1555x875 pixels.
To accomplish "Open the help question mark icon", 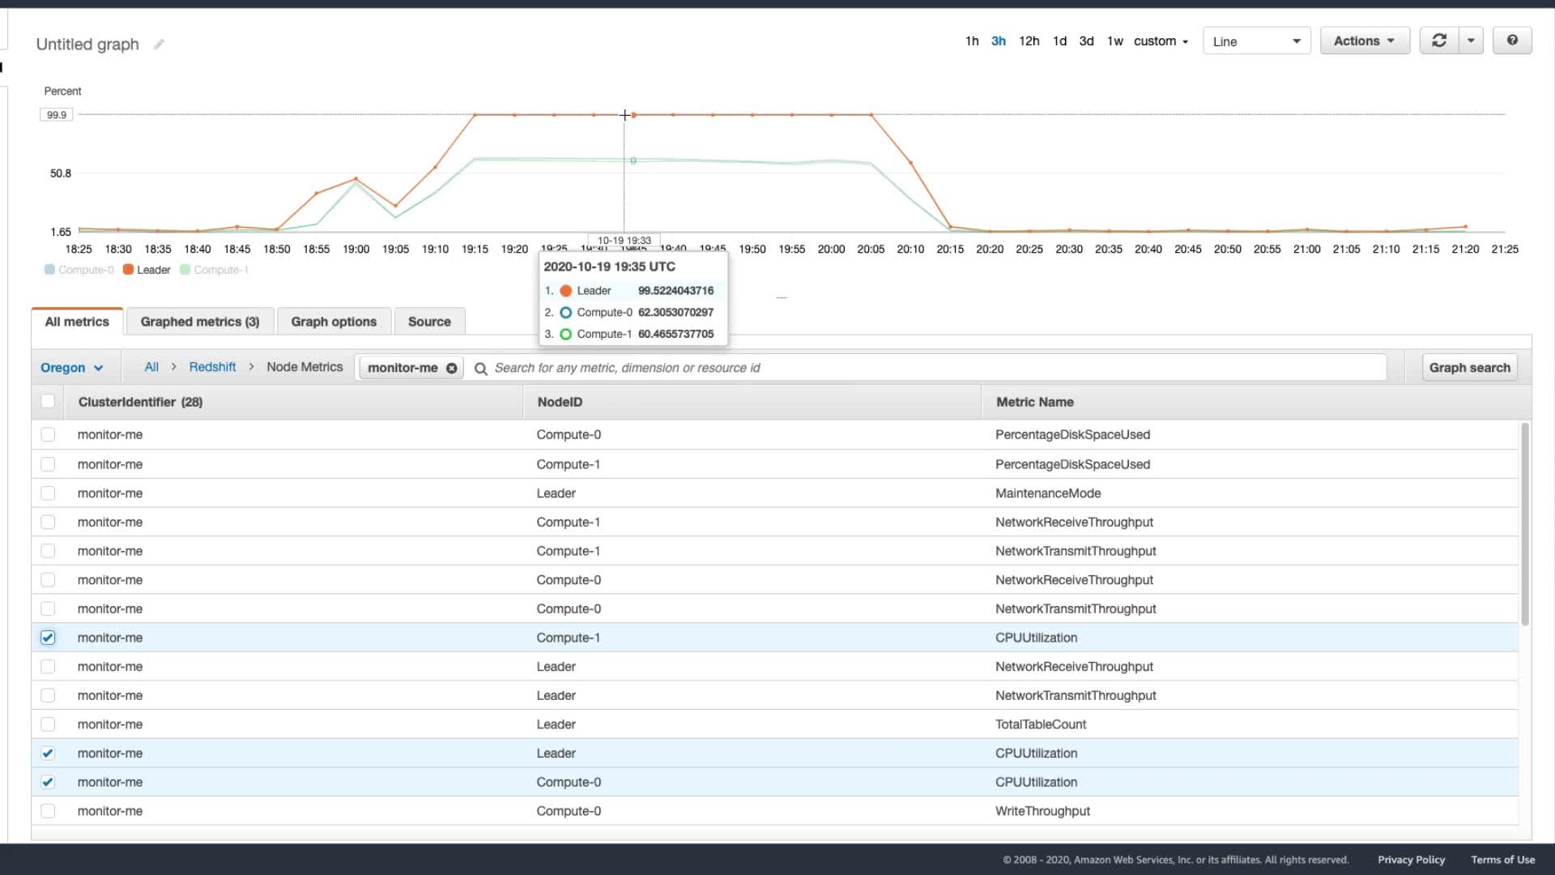I will (1511, 41).
